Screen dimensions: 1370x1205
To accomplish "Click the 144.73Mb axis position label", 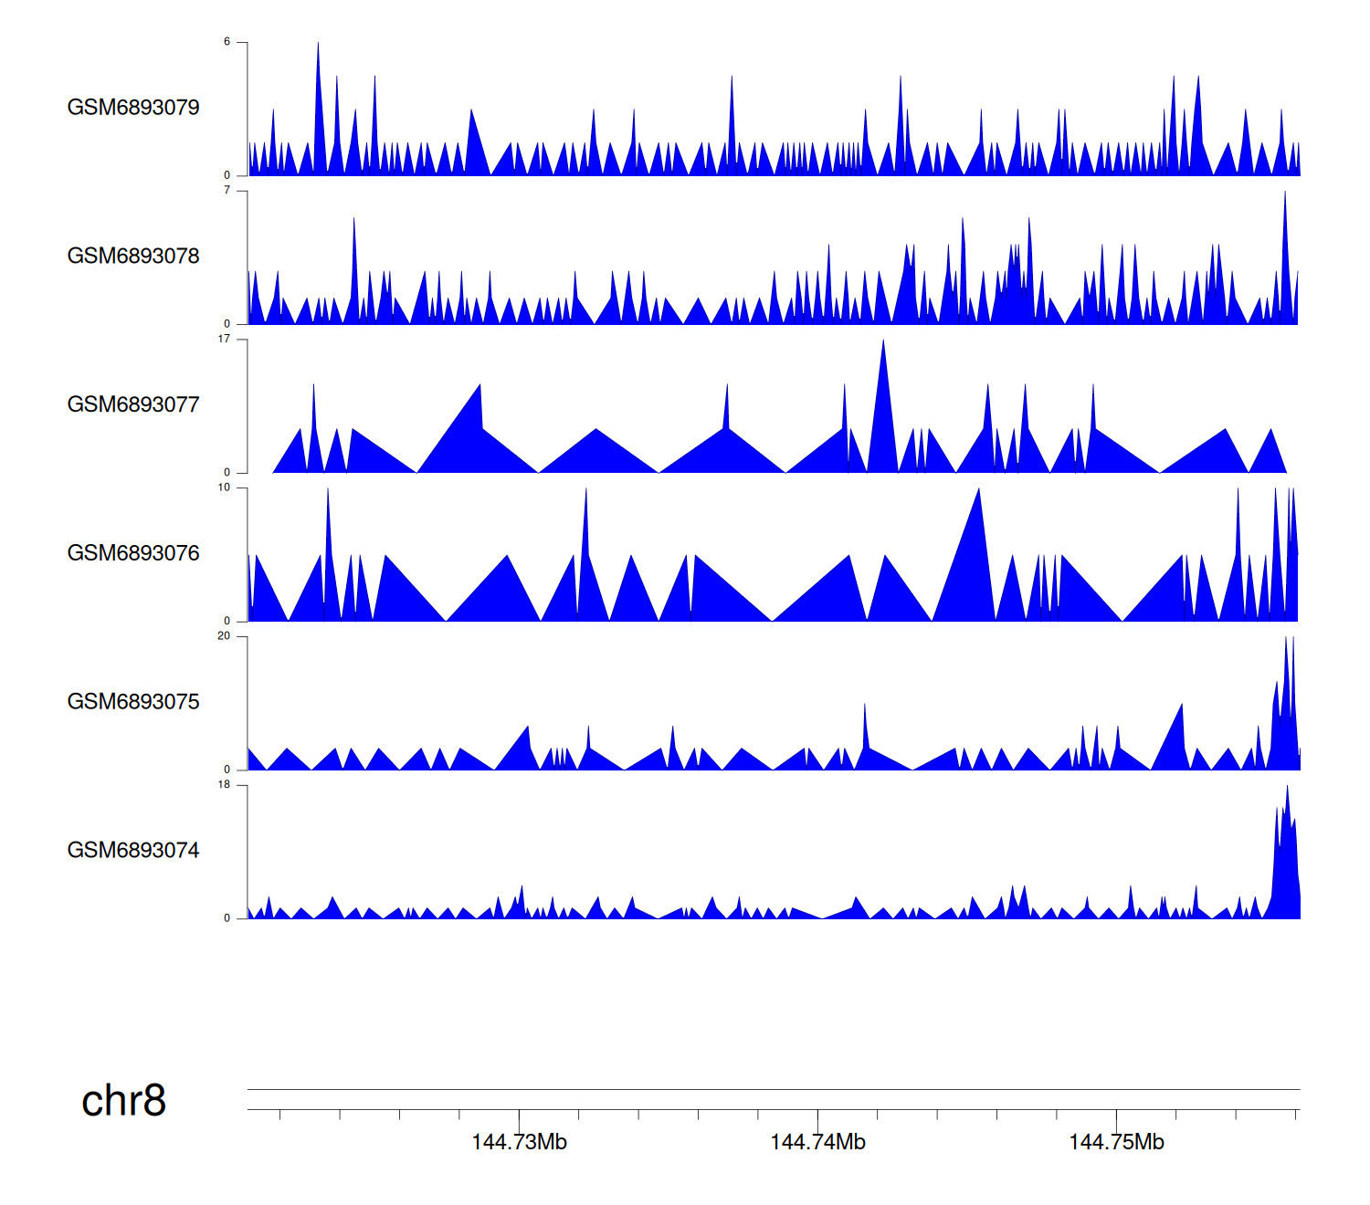I will pyautogui.click(x=519, y=1143).
